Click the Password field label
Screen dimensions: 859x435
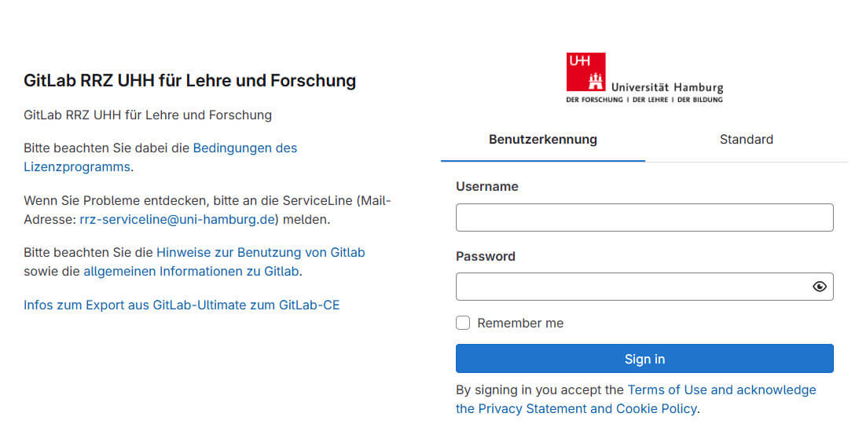485,256
